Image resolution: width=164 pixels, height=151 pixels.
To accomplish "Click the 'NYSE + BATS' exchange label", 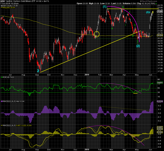I will [x=43, y=1].
